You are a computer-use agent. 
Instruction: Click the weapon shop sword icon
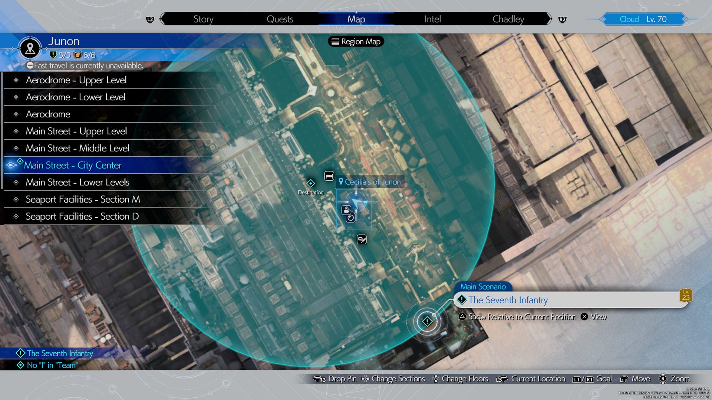[362, 240]
